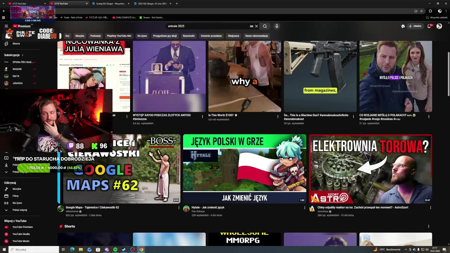This screenshot has width=450, height=253.
Task: Open Steam from the taskbar
Action: point(124,249)
